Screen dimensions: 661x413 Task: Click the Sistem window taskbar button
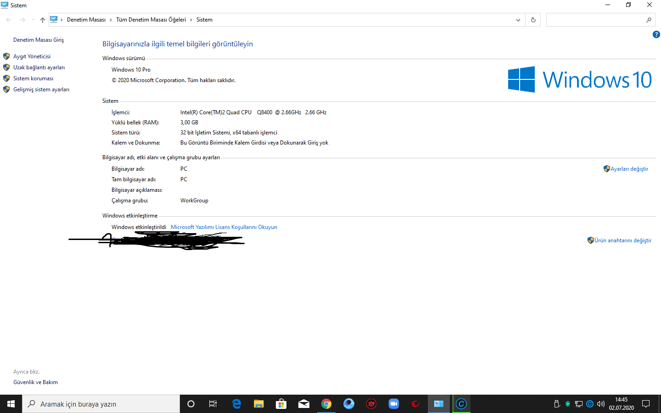[439, 404]
